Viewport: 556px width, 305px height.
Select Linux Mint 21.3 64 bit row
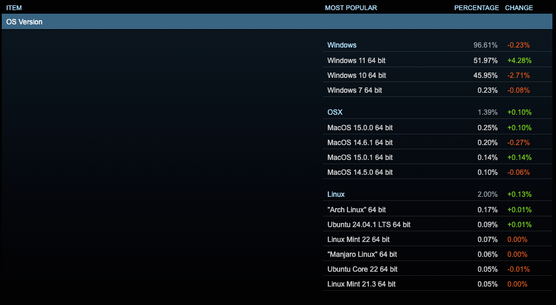[437, 284]
